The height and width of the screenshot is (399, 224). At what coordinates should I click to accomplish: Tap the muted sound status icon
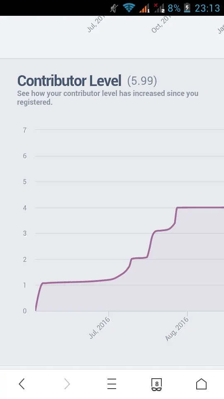pos(114,8)
